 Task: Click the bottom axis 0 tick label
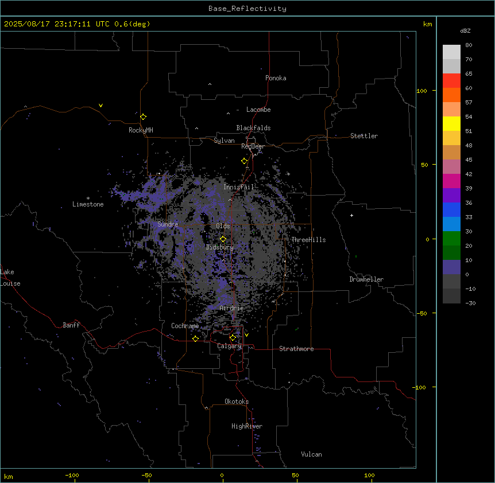click(222, 475)
